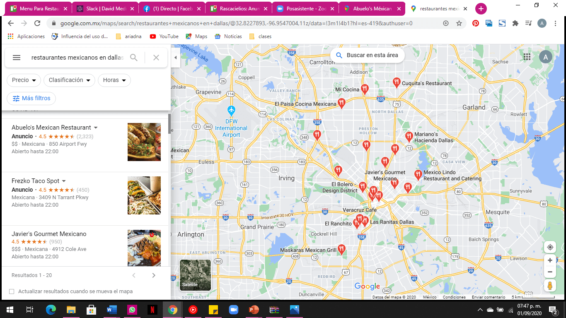Select the Street View pegman icon
The height and width of the screenshot is (318, 566).
tap(550, 286)
